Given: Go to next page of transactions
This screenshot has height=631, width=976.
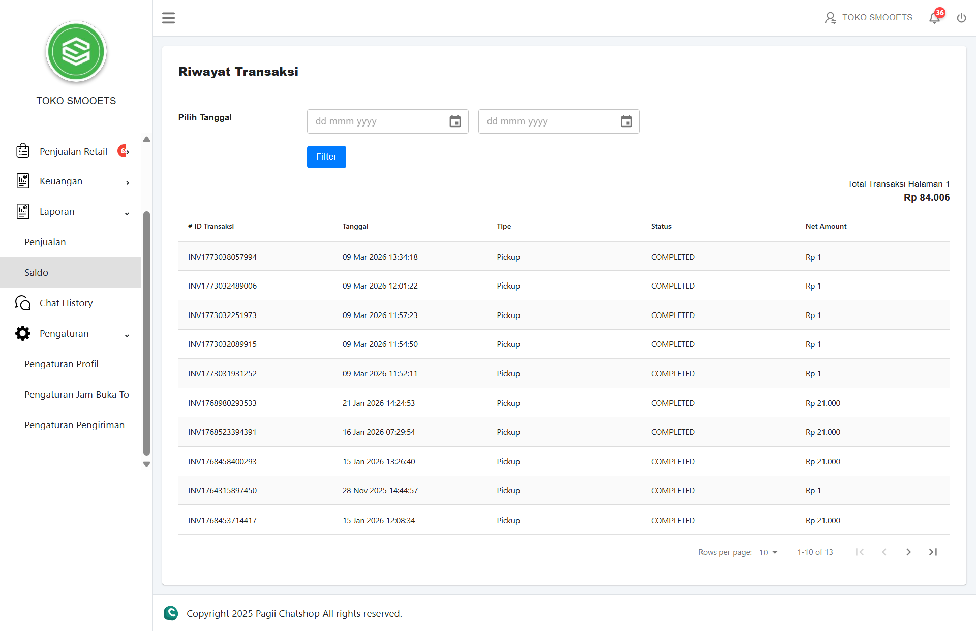Looking at the screenshot, I should coord(908,552).
